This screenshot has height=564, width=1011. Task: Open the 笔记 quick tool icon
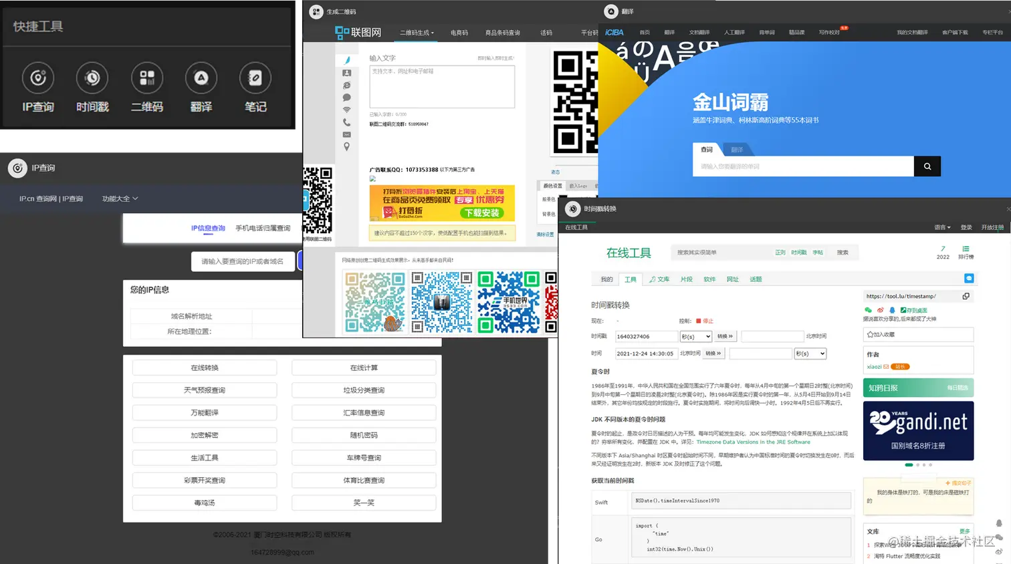[x=255, y=78]
